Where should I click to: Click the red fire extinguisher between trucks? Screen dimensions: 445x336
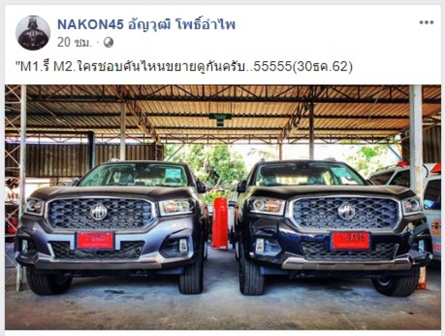(x=220, y=223)
